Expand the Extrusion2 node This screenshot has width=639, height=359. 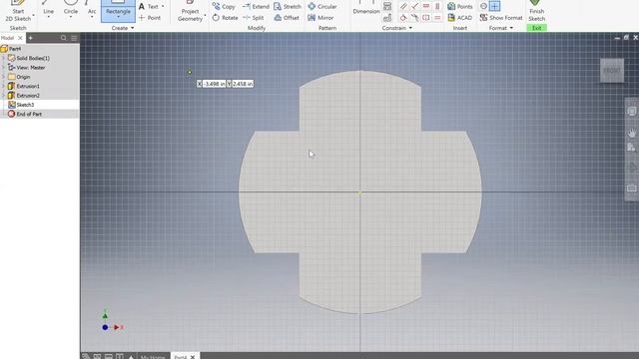pyautogui.click(x=3, y=96)
